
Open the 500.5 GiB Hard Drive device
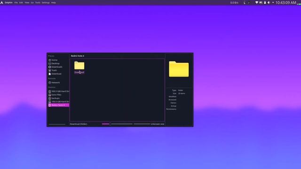point(58,92)
